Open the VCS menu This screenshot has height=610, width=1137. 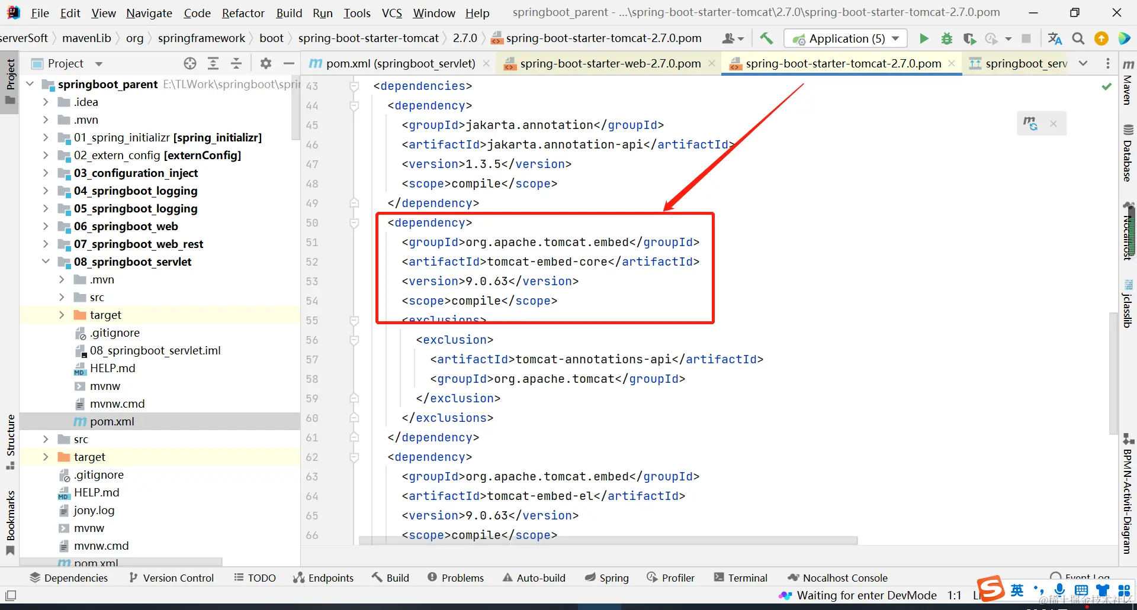click(392, 13)
